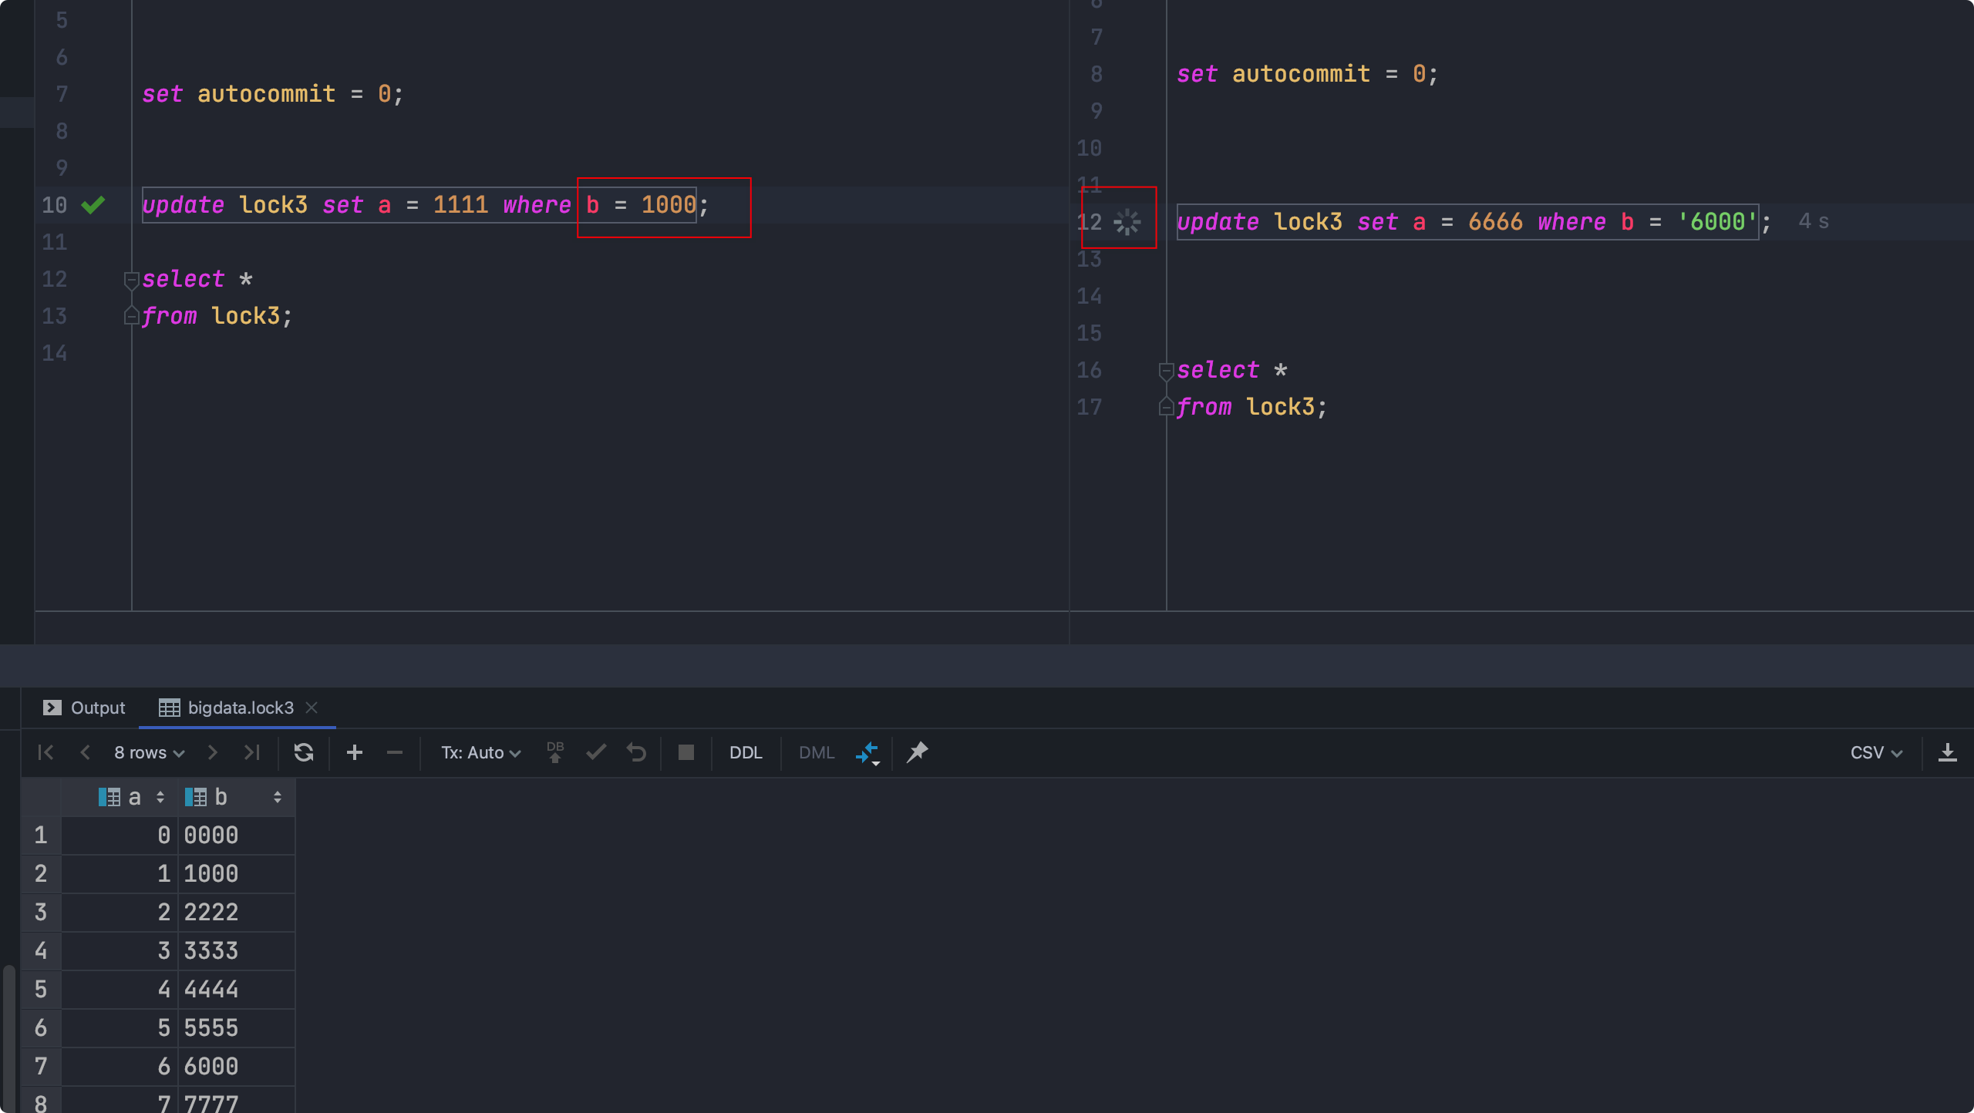The image size is (1974, 1113).
Task: Add a new row with plus icon
Action: click(354, 752)
